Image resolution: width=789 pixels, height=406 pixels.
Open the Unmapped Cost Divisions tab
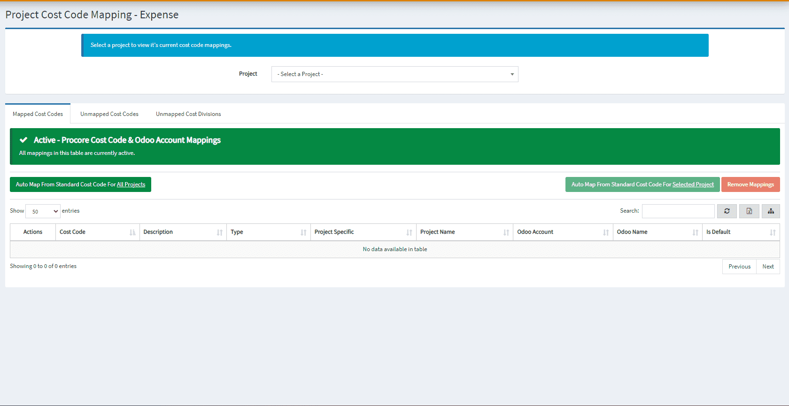pyautogui.click(x=188, y=114)
